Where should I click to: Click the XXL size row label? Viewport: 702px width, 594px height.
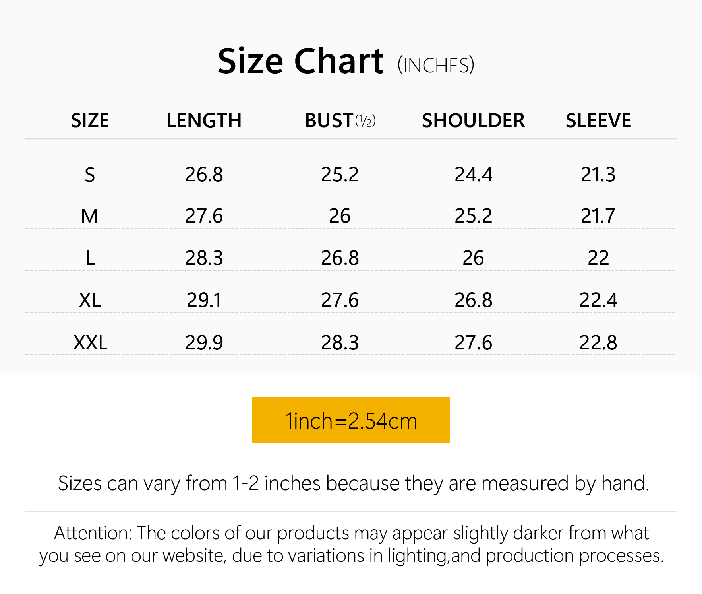pos(90,342)
